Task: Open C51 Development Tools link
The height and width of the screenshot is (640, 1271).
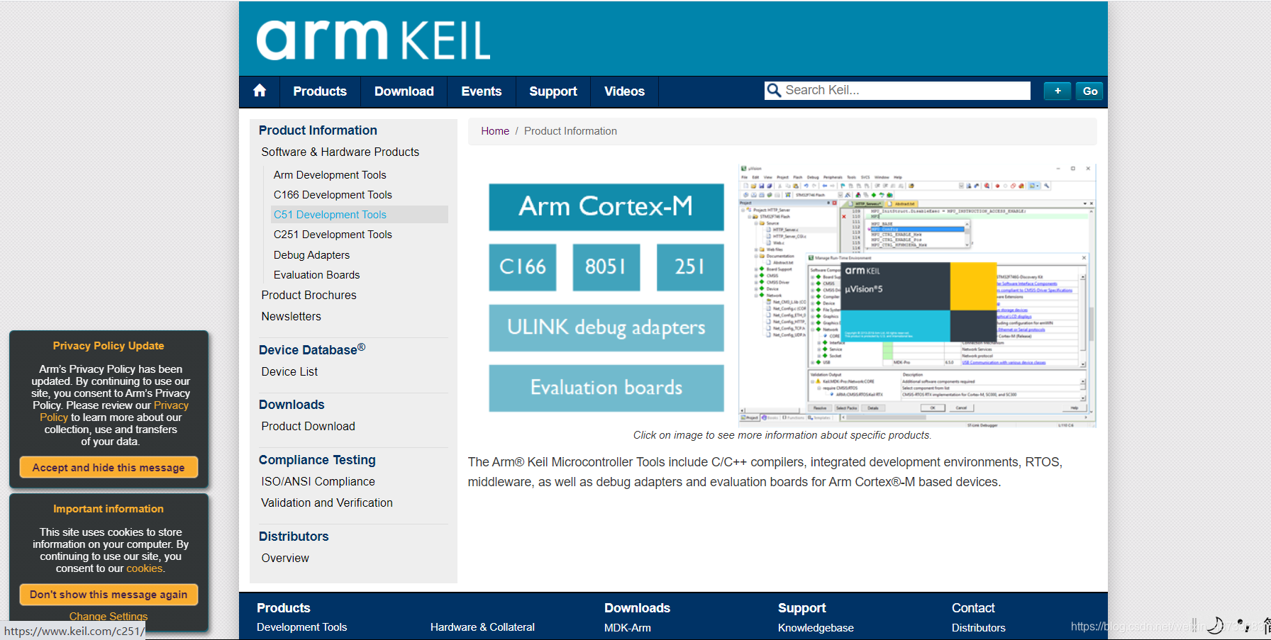Action: click(x=330, y=215)
